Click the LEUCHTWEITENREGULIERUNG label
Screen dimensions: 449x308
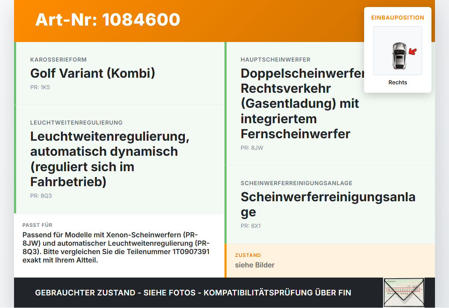click(76, 122)
